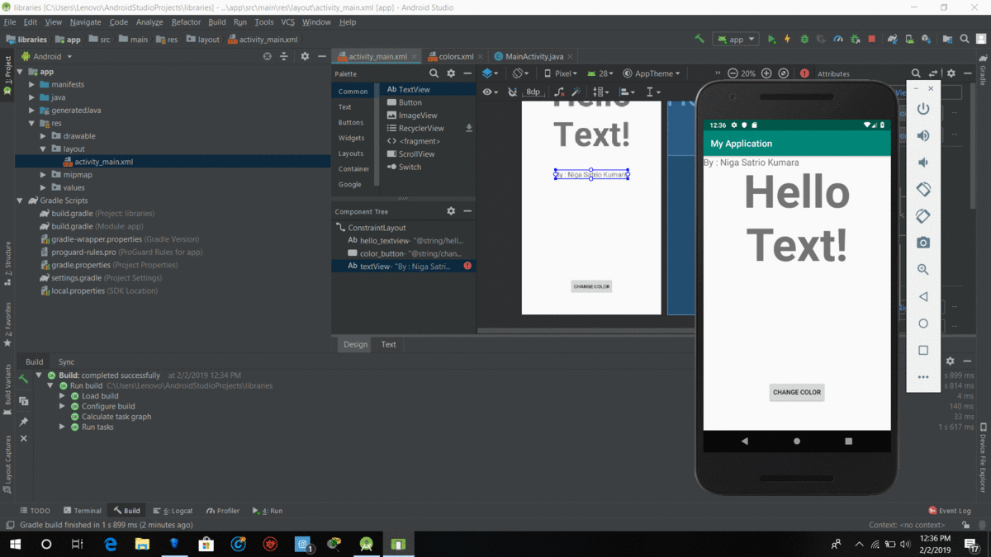991x557 pixels.
Task: Select the Infer Constraints magic wand icon
Action: pyautogui.click(x=578, y=92)
